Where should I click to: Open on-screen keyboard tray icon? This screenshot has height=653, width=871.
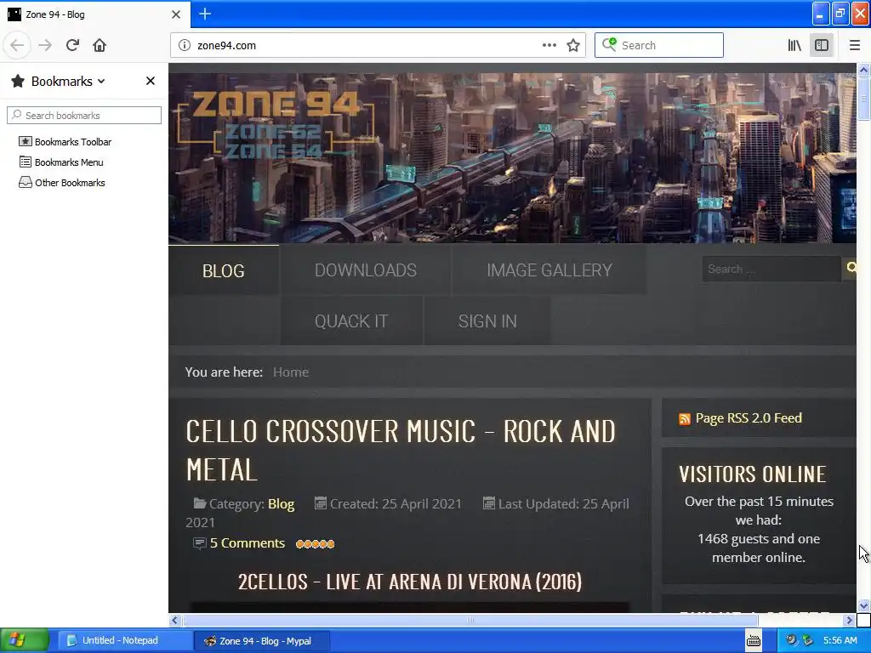pyautogui.click(x=754, y=641)
